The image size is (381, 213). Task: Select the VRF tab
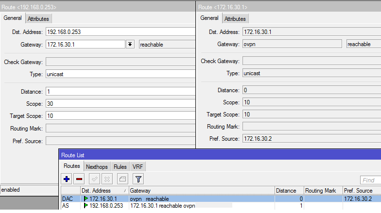tap(138, 167)
